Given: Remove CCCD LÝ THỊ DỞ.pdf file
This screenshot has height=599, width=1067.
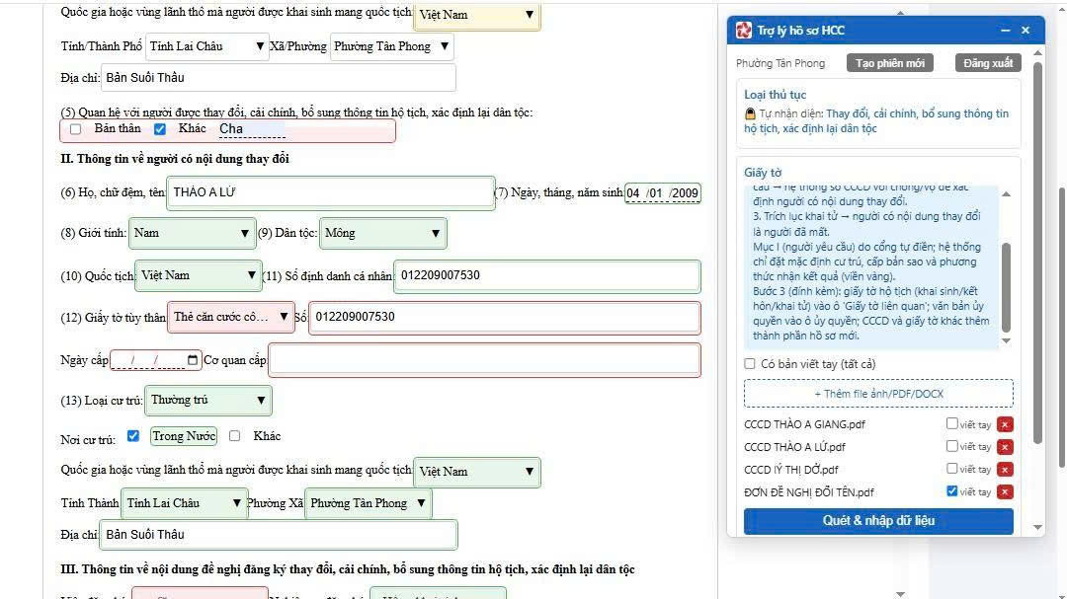Looking at the screenshot, I should [1005, 470].
